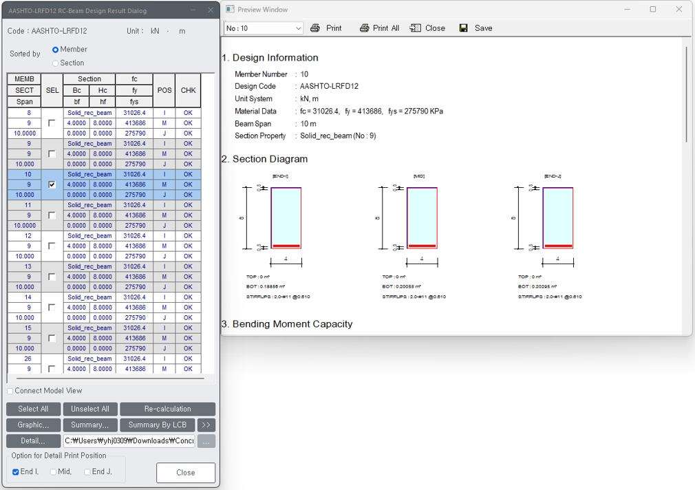Check the SEL box for member 14
Screen dimensions: 695x490
pos(52,308)
